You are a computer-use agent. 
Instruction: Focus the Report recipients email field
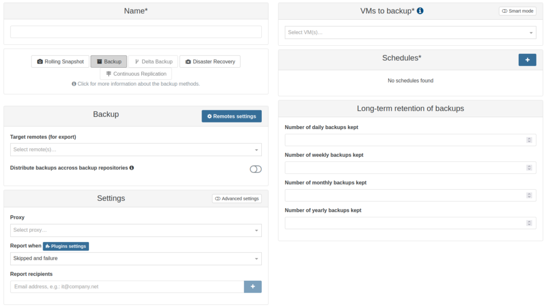[127, 287]
